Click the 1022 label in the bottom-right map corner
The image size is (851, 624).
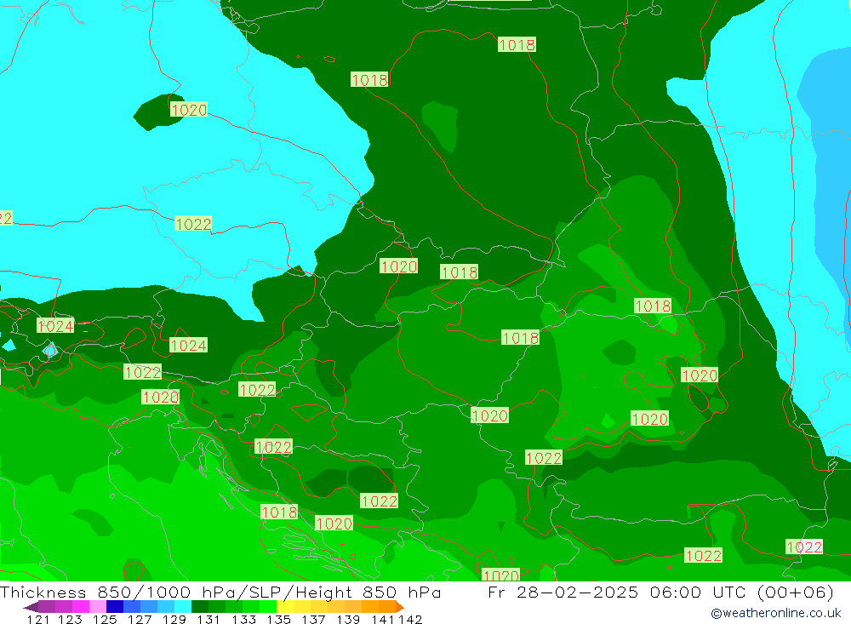click(804, 547)
